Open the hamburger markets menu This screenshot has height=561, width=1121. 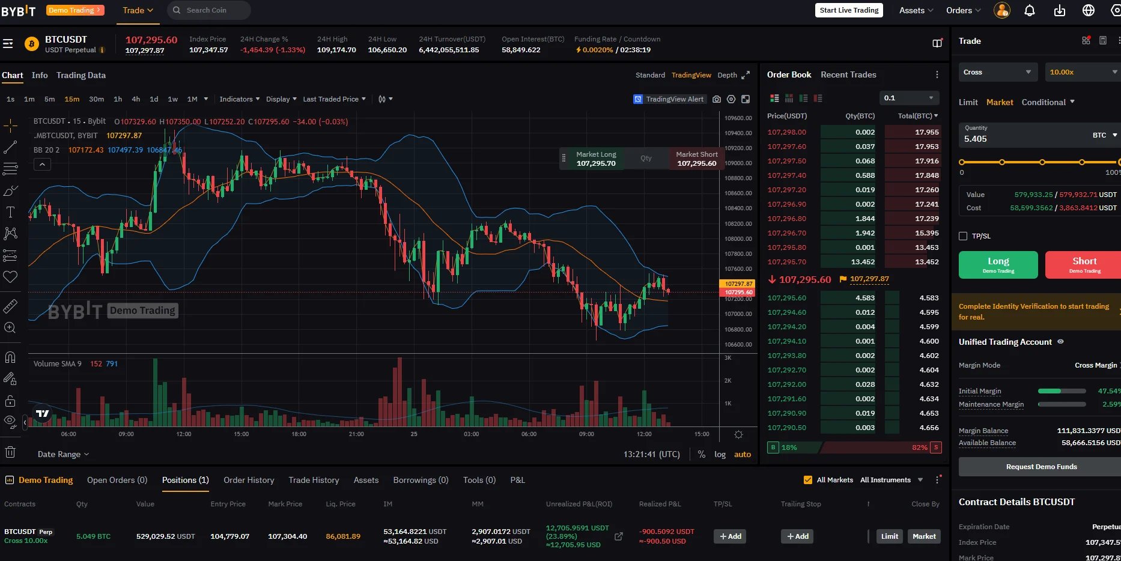[x=8, y=44]
